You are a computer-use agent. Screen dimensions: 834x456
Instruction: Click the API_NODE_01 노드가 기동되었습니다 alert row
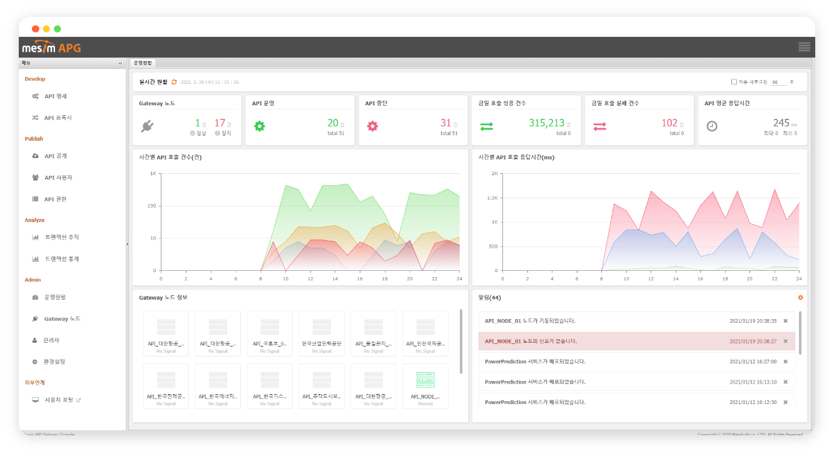point(637,321)
